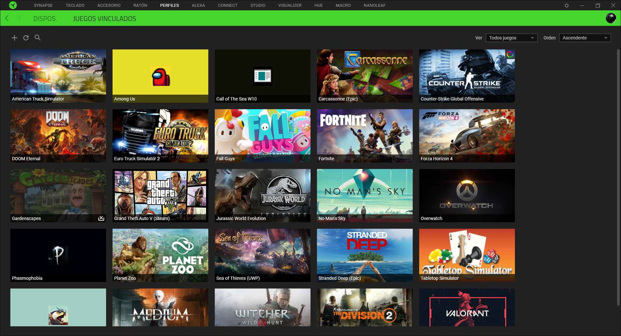621x336 pixels.
Task: Click the Among Us label
Action: (125, 99)
